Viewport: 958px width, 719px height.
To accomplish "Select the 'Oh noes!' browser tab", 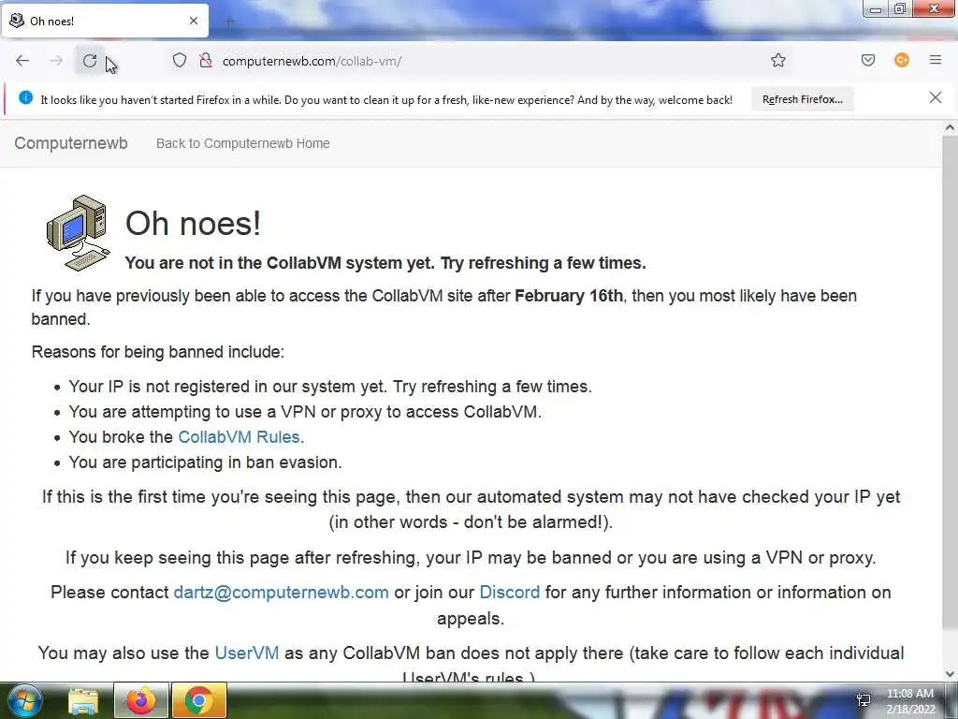I will (105, 21).
